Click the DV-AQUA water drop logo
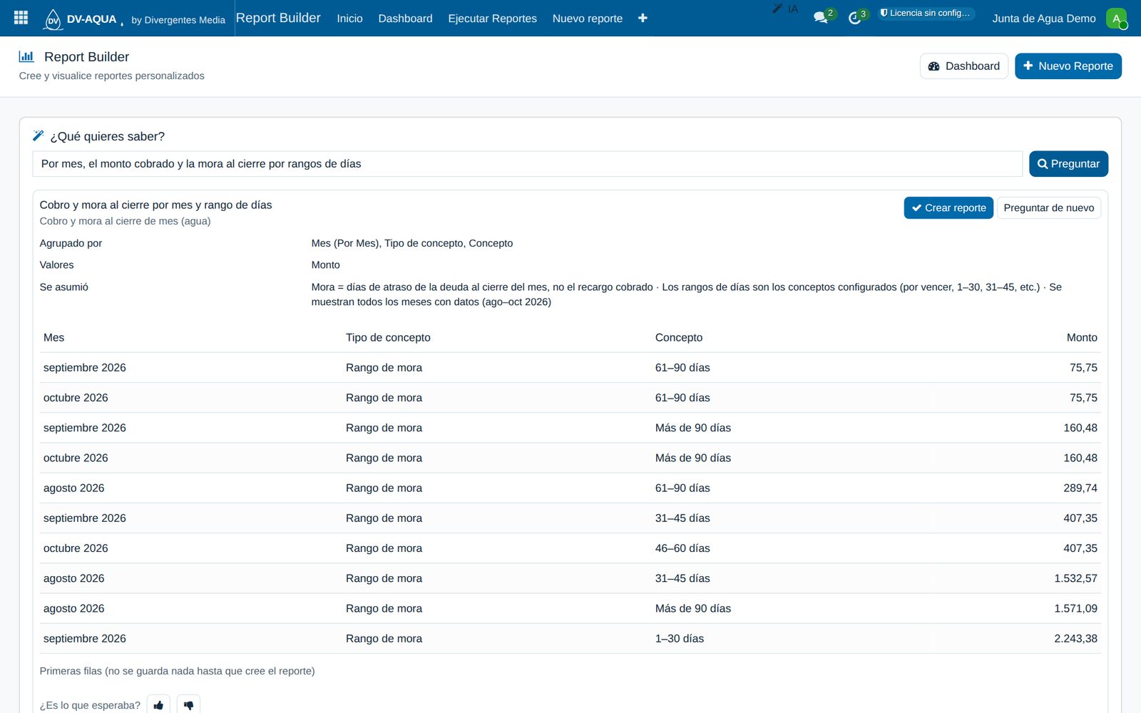The image size is (1141, 713). (53, 19)
